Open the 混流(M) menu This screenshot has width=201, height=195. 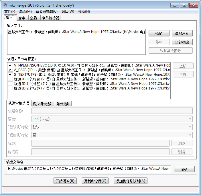coord(25,11)
